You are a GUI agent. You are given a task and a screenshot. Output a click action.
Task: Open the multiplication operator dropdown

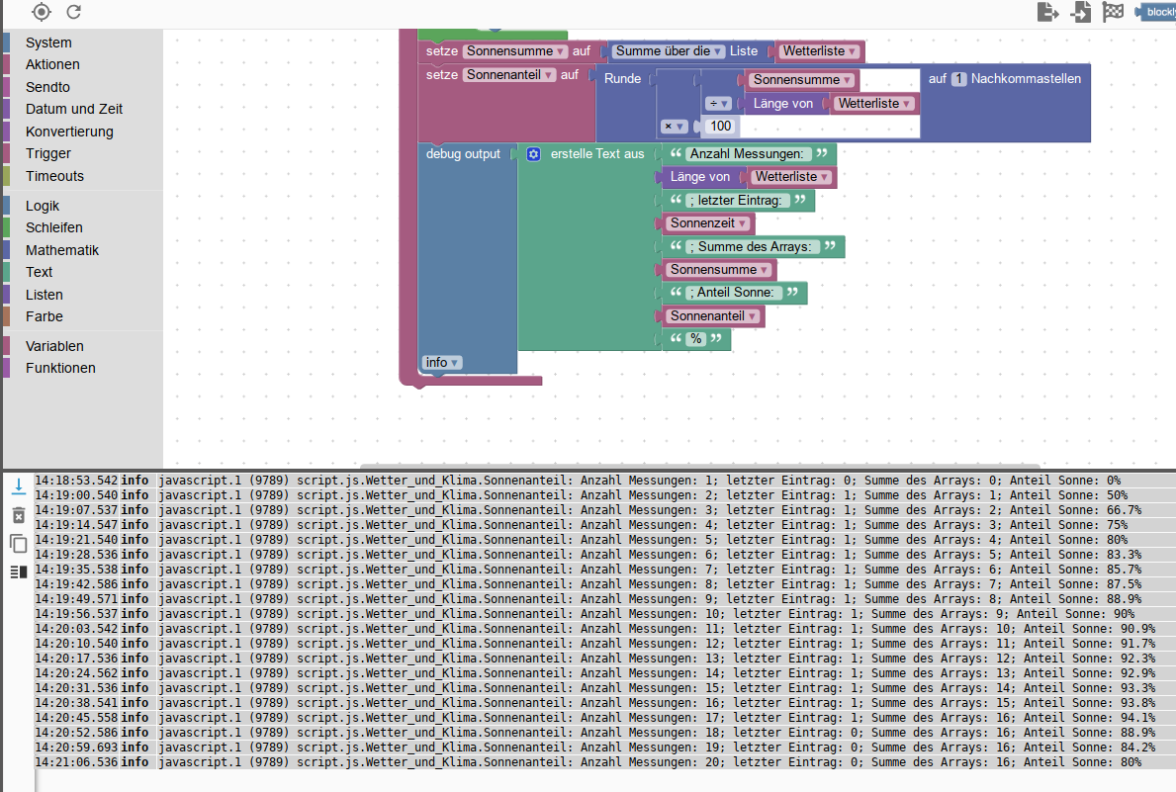click(x=673, y=127)
